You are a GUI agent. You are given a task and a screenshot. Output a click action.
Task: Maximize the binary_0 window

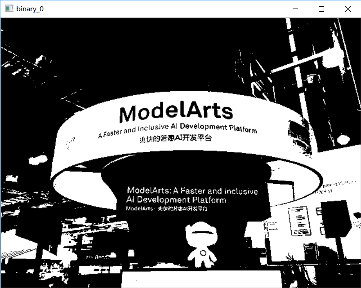tap(321, 9)
